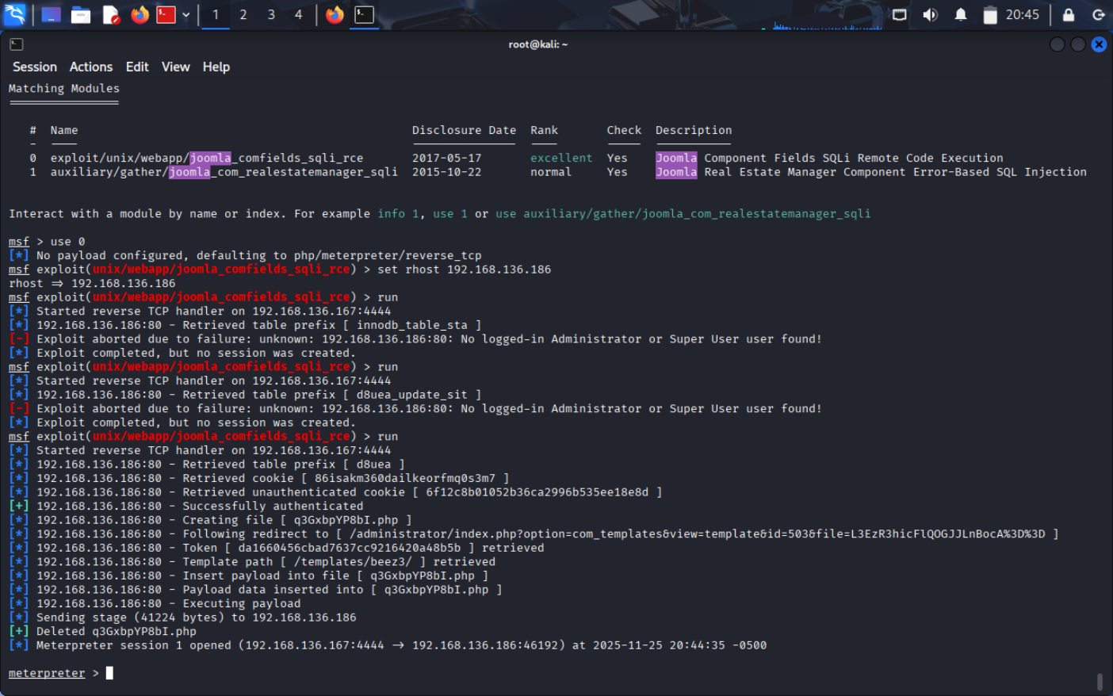
Task: Click cookie '86isakm360dailkeorfmq0s3m7' text
Action: pos(405,478)
